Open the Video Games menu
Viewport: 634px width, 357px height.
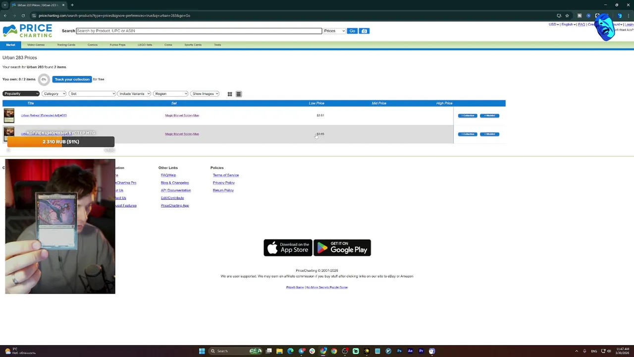click(36, 45)
